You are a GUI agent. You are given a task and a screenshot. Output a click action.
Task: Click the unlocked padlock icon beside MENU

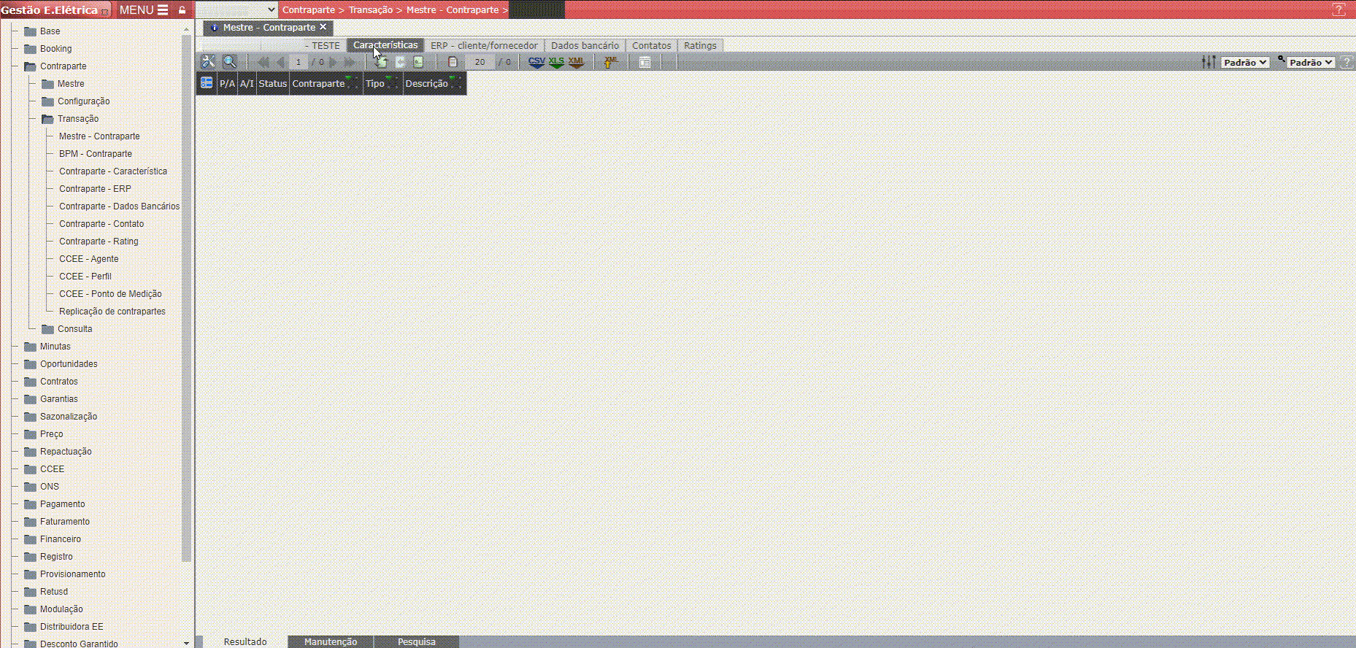click(x=182, y=10)
